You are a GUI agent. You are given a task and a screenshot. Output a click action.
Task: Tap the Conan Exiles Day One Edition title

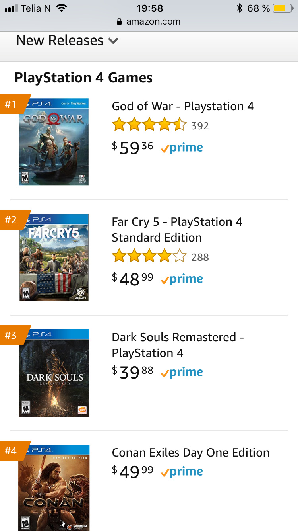[x=191, y=453]
